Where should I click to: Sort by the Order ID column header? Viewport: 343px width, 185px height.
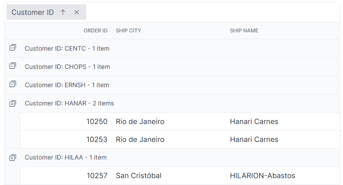pyautogui.click(x=95, y=31)
